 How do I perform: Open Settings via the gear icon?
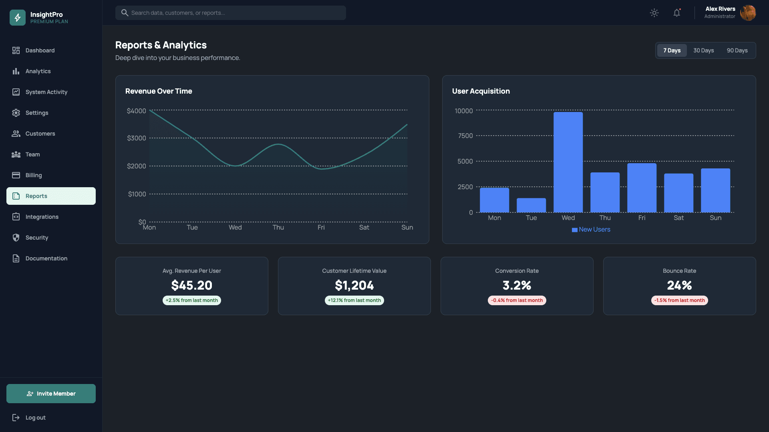pyautogui.click(x=16, y=113)
